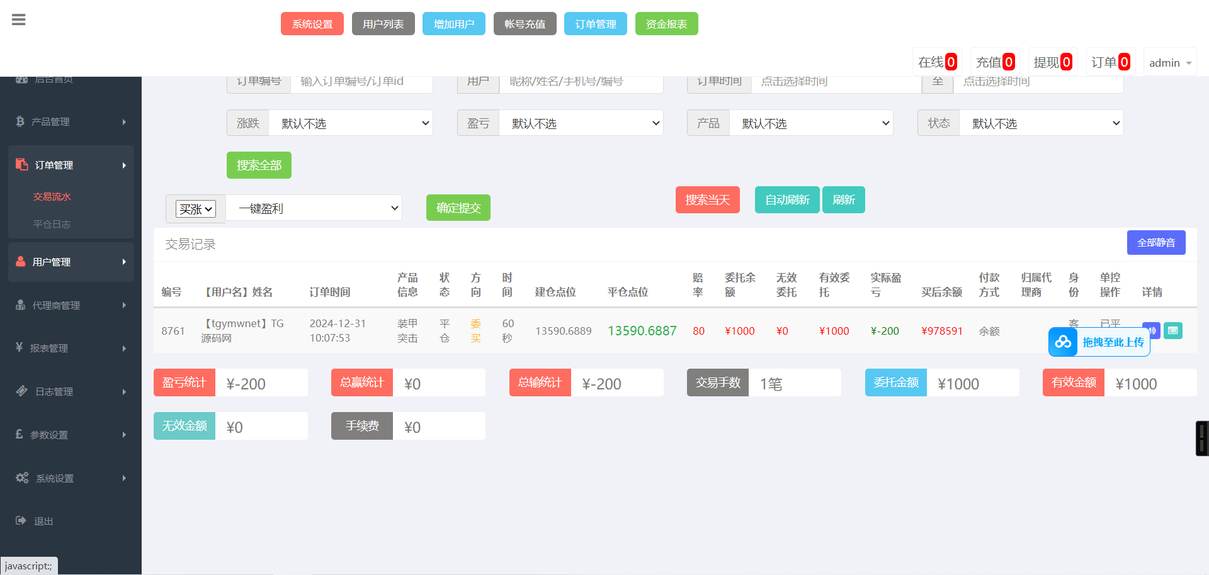The image size is (1209, 575).
Task: Mute all sounds with 全部静音
Action: tap(1155, 243)
